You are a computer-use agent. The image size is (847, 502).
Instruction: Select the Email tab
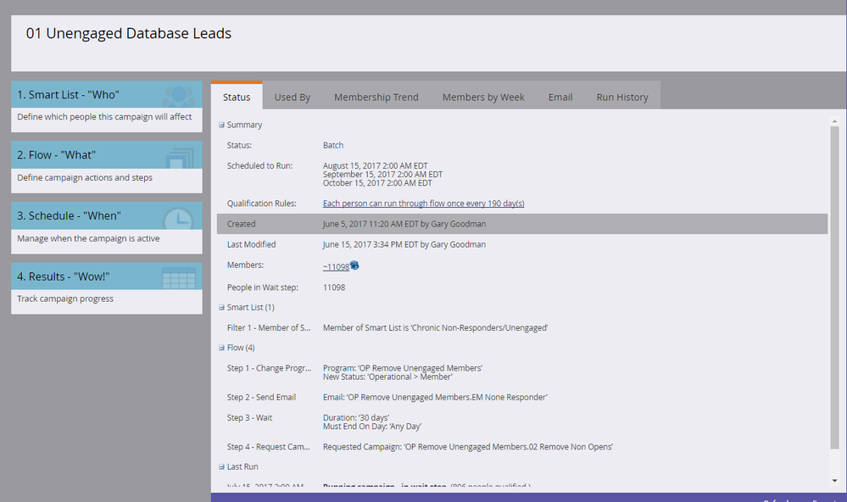click(560, 98)
